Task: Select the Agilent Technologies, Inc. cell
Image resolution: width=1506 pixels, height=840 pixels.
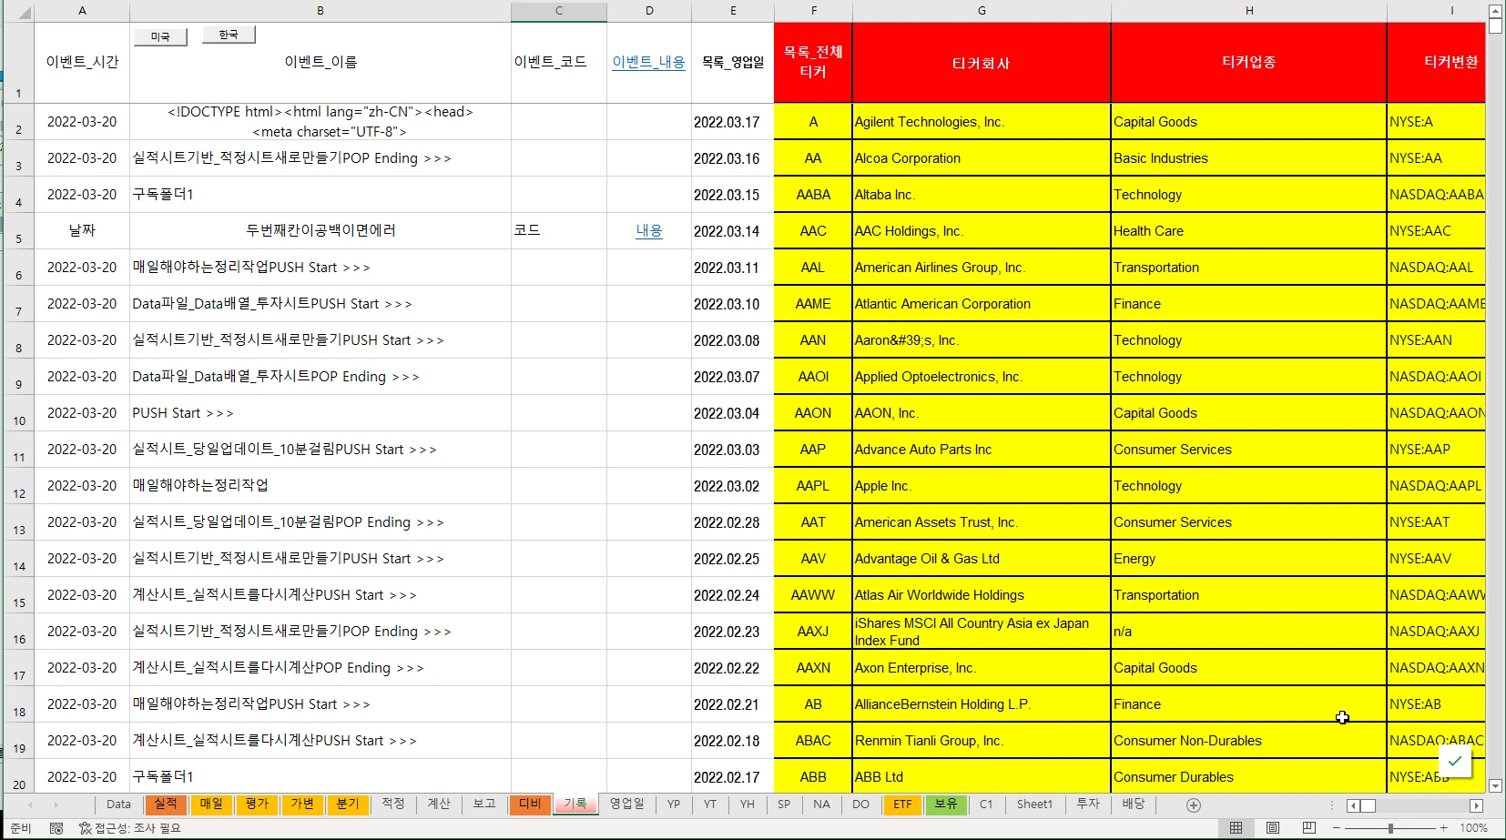Action: (982, 122)
